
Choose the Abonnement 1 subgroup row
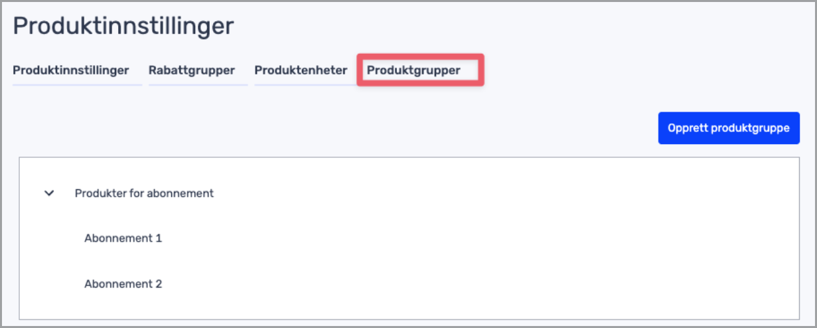[x=123, y=238]
